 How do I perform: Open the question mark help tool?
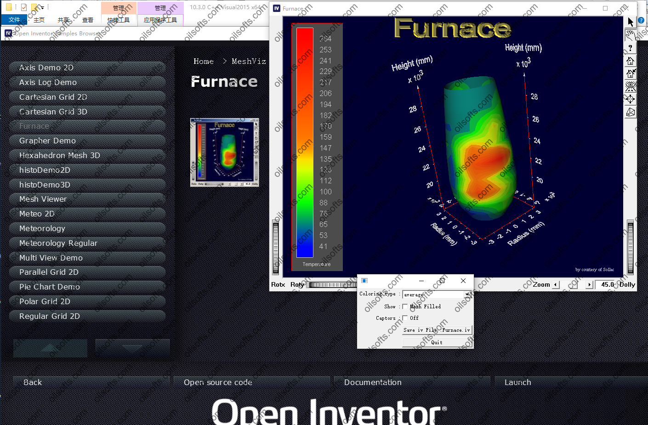click(x=630, y=48)
